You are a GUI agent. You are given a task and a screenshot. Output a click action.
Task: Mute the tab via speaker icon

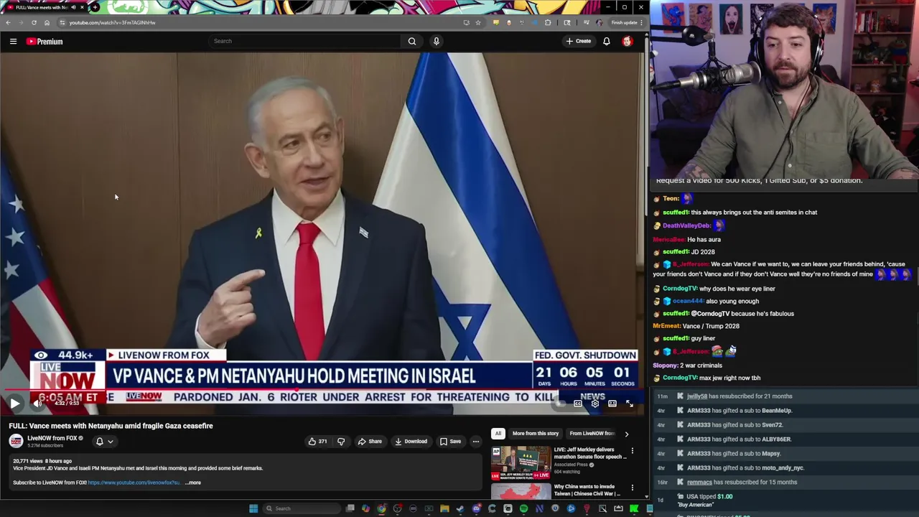[x=74, y=7]
